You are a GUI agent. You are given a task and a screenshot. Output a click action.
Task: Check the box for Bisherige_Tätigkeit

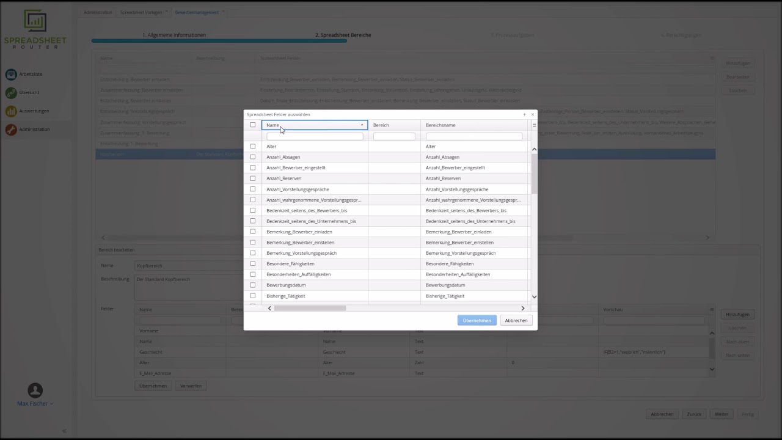click(x=253, y=296)
